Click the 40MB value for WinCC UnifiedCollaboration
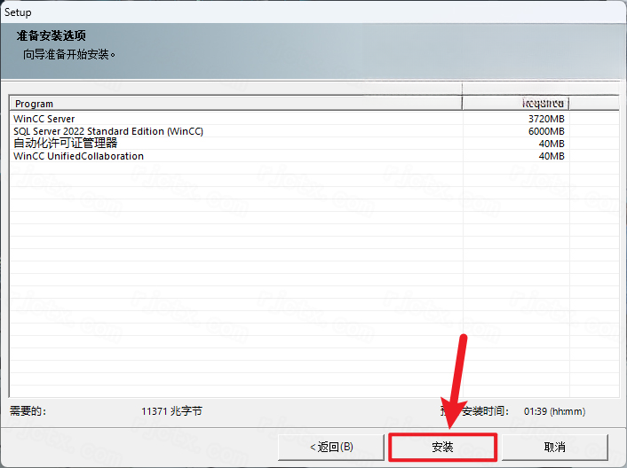This screenshot has height=468, width=627. (x=551, y=156)
